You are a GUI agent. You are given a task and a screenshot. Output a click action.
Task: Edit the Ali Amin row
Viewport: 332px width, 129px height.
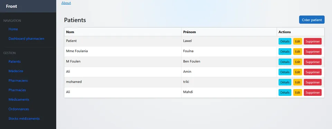tap(297, 72)
